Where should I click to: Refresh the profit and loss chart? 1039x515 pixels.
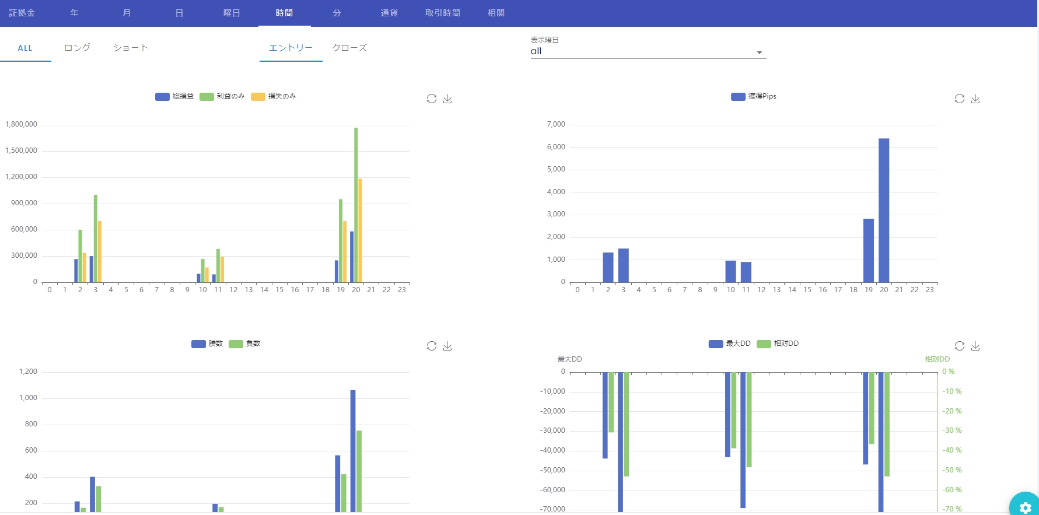click(432, 99)
